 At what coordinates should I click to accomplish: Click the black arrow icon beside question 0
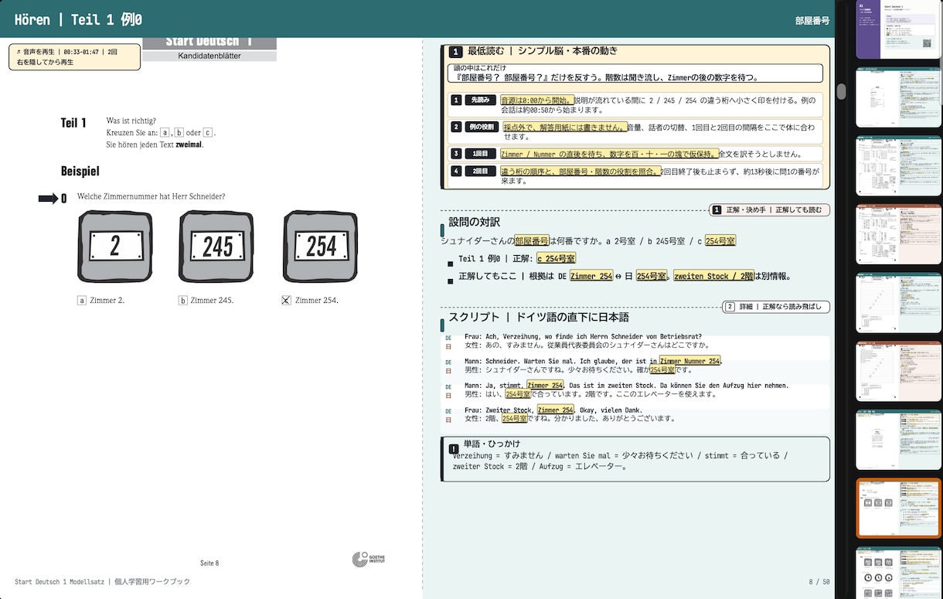point(48,199)
